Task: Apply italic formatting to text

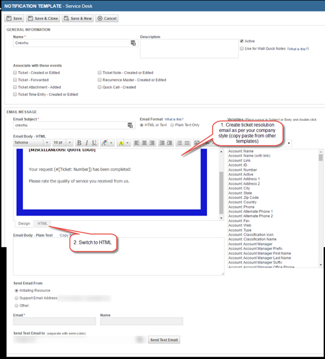Action: 87,143
